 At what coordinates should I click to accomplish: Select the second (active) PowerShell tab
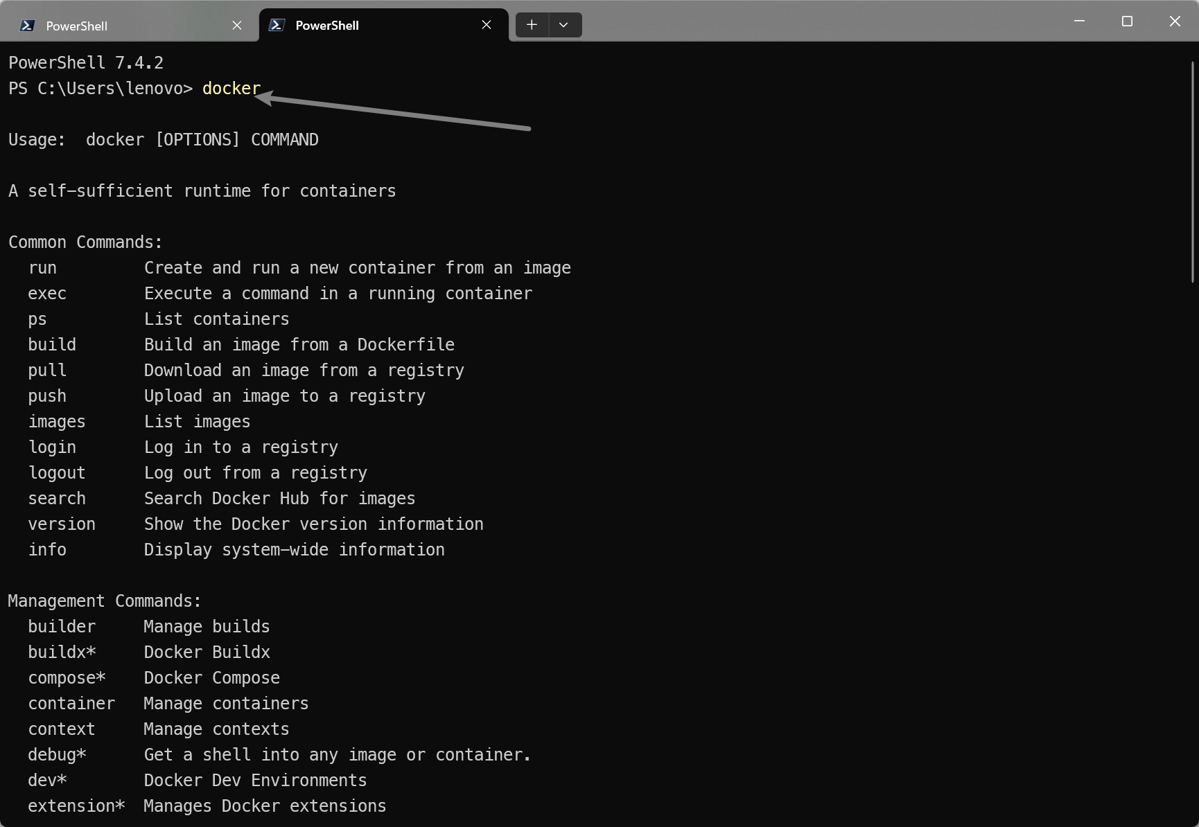pos(384,26)
